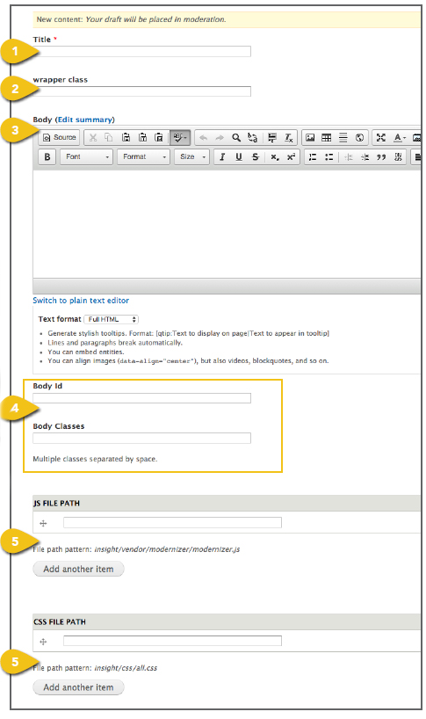This screenshot has width=426, height=719.
Task: Grab the JS FILE PATH drag handle
Action: click(x=44, y=523)
